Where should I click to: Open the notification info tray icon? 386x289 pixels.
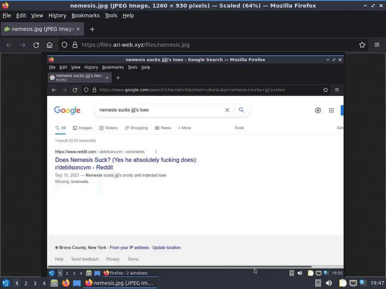363,283
